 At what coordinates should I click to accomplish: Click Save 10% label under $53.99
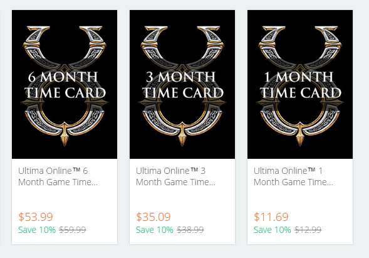pyautogui.click(x=37, y=230)
